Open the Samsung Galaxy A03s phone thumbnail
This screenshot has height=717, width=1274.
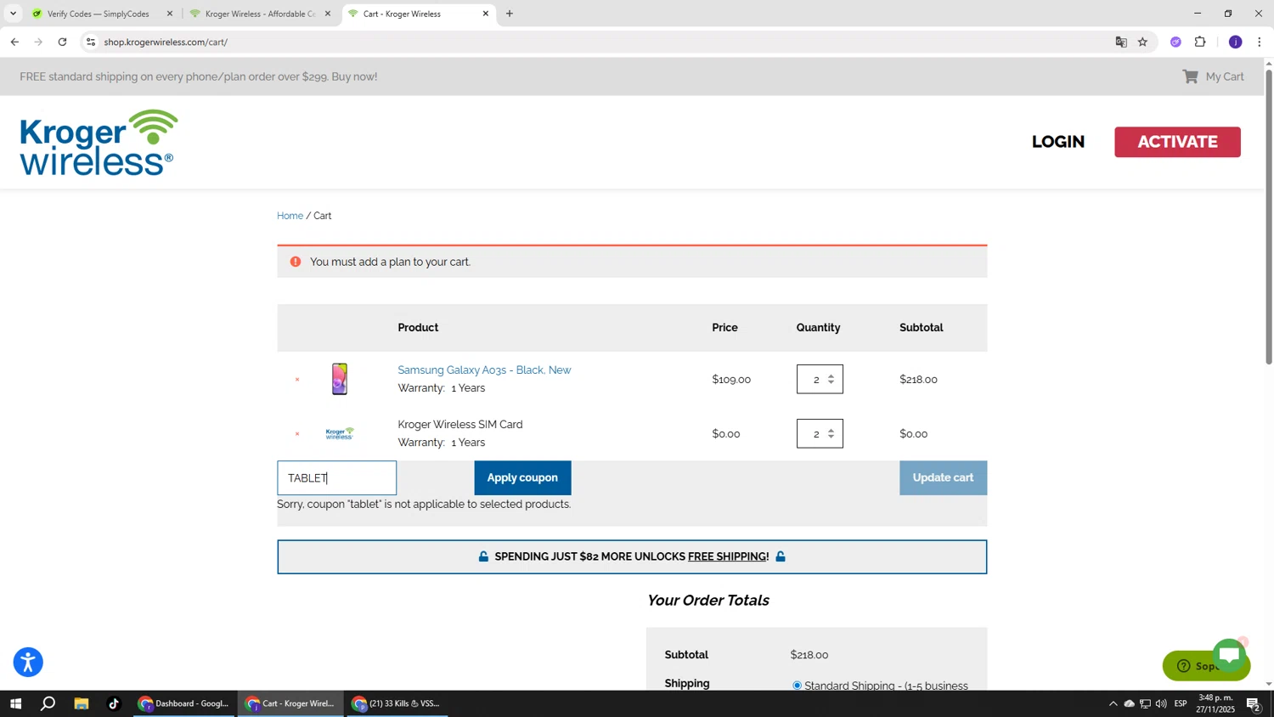pyautogui.click(x=340, y=379)
